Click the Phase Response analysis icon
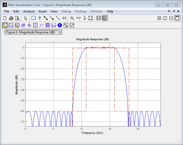 [x=11, y=25]
